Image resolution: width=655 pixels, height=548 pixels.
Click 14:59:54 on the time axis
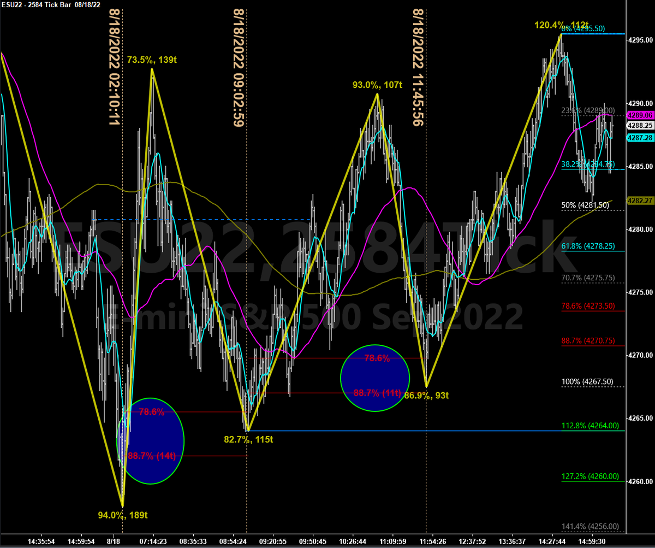[x=81, y=541]
